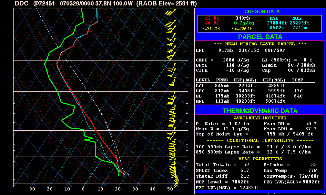Click the 0.2g/kg mixing ratio value
Screen dimensions: 326x195
click(244, 23)
